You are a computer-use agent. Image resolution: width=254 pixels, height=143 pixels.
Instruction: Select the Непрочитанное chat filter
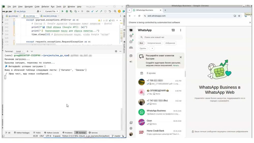(154, 43)
